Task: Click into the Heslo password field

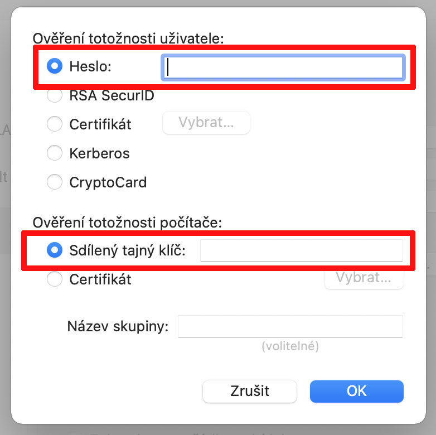Action: click(283, 67)
